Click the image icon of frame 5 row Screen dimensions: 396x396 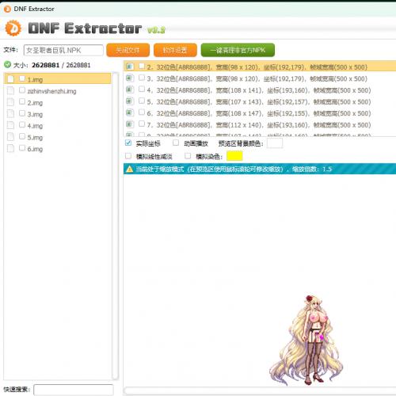point(129,101)
